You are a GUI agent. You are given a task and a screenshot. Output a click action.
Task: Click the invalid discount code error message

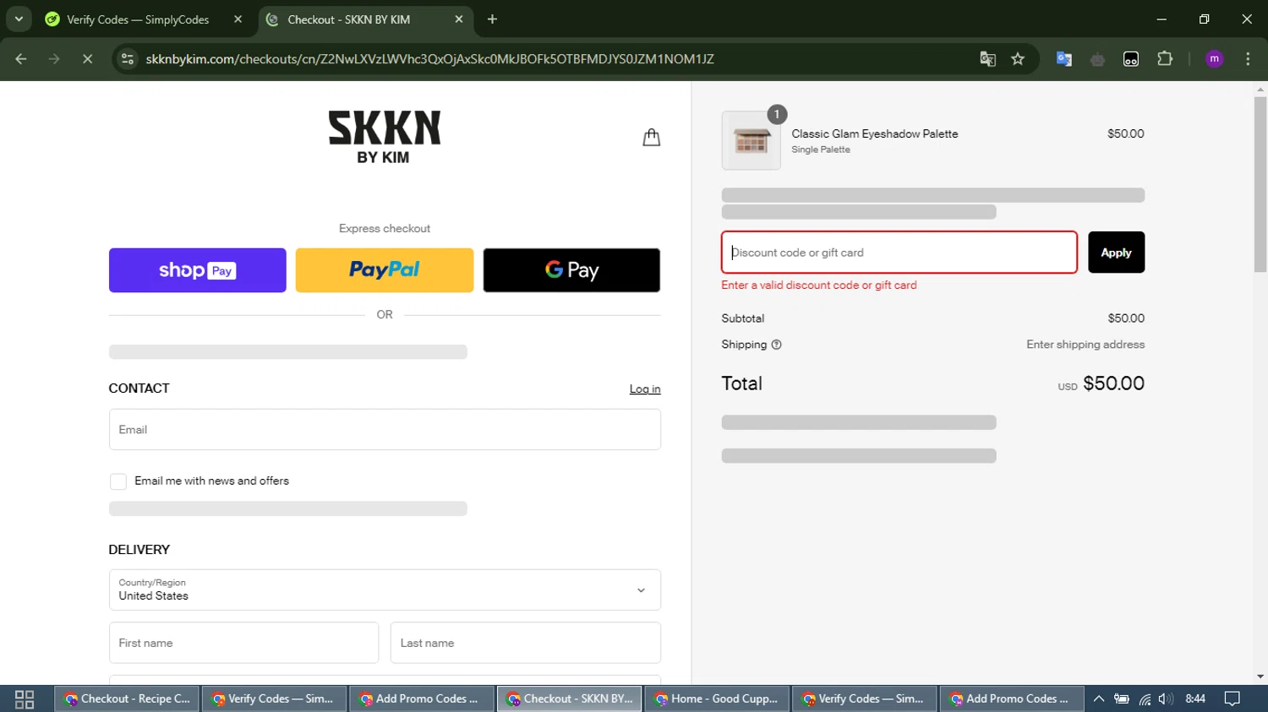click(x=818, y=285)
